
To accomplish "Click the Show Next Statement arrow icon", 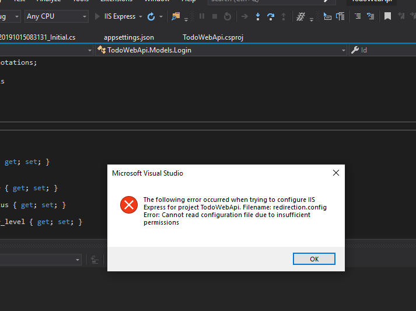I will pos(244,16).
